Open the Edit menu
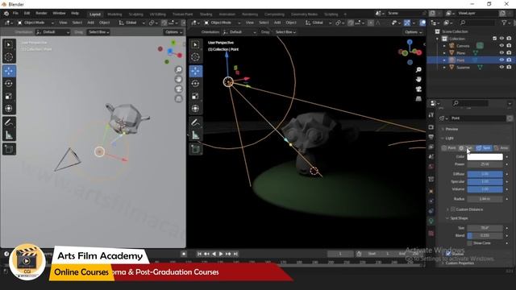The width and height of the screenshot is (516, 290). coord(27,14)
